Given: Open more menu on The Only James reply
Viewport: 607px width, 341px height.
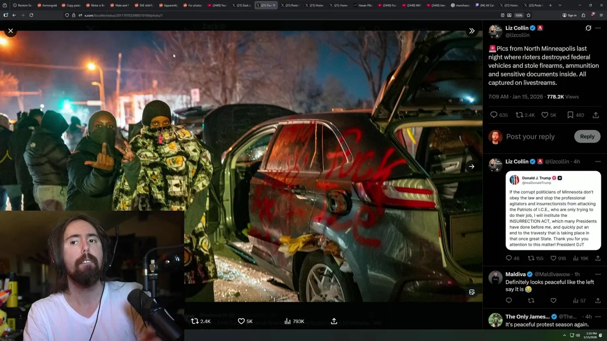Looking at the screenshot, I should point(598,317).
